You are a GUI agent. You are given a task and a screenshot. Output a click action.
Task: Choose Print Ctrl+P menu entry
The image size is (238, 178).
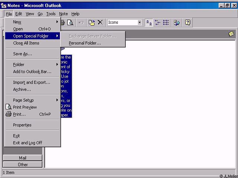click(32, 114)
